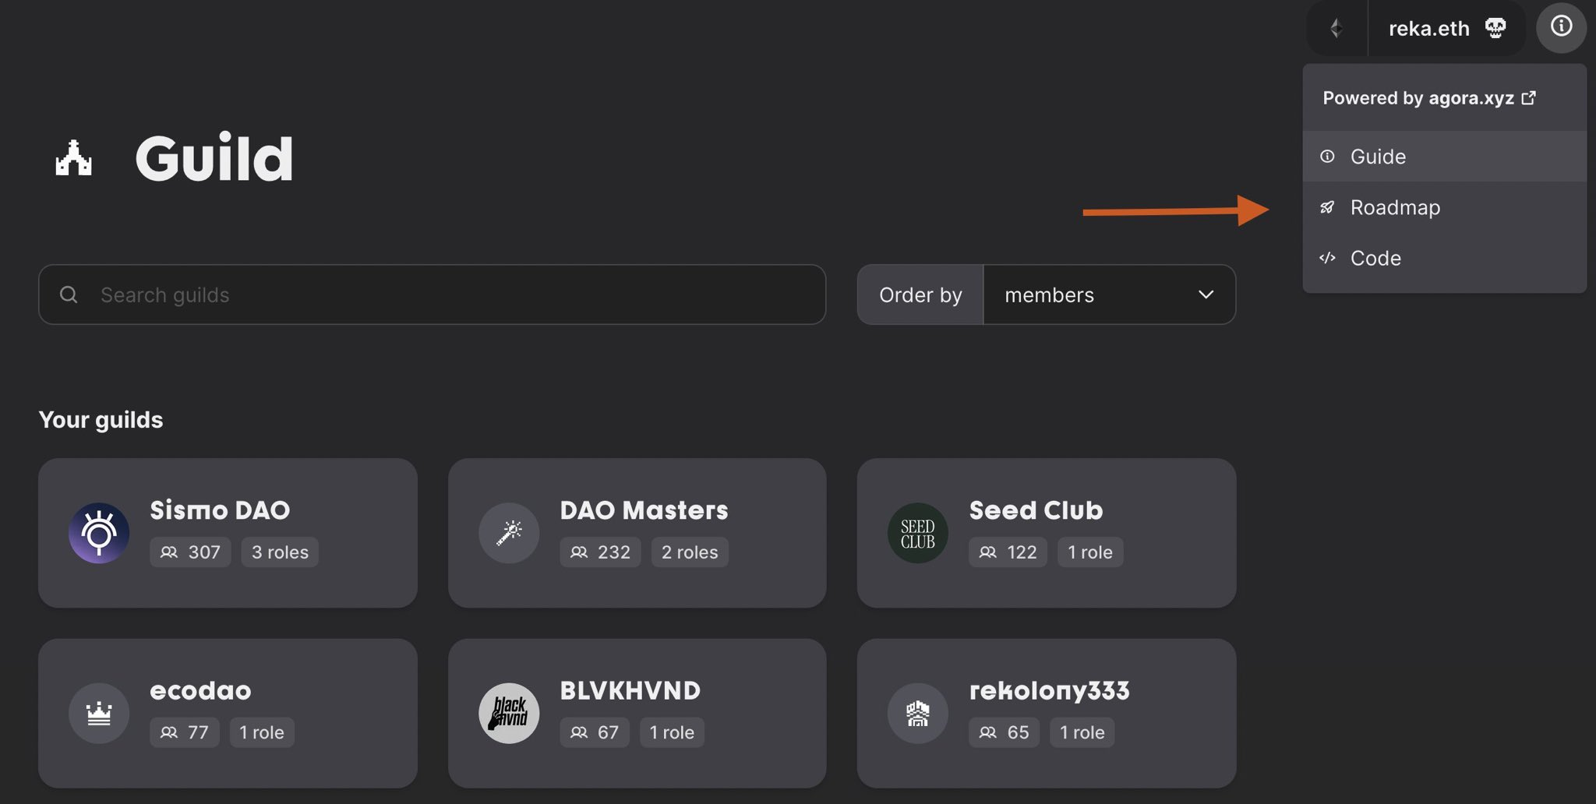1596x804 pixels.
Task: Open the info menu icon button
Action: [1561, 26]
